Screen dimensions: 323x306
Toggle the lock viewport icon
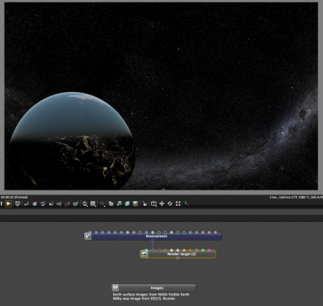click(145, 203)
